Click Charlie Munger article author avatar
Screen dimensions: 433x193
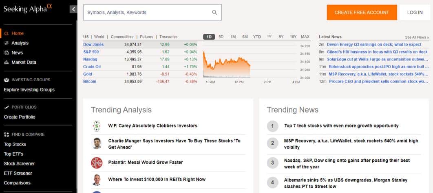(x=97, y=143)
